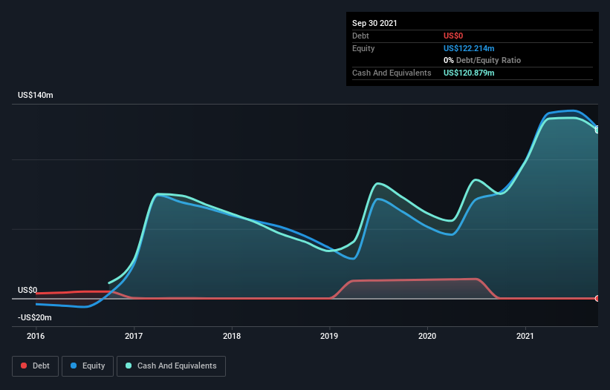This screenshot has width=610, height=390.
Task: Click the red US$0 debt value in tooltip
Action: (x=453, y=36)
